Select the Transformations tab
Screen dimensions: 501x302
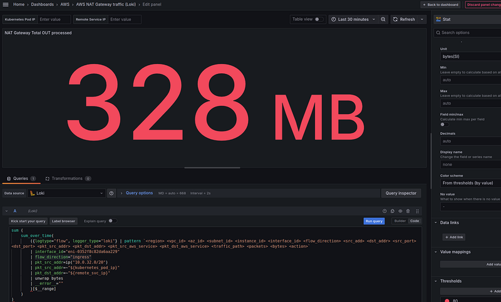tap(68, 179)
